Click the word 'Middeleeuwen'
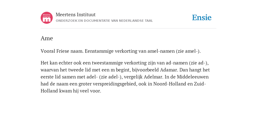257x128 pixels. [x=193, y=77]
